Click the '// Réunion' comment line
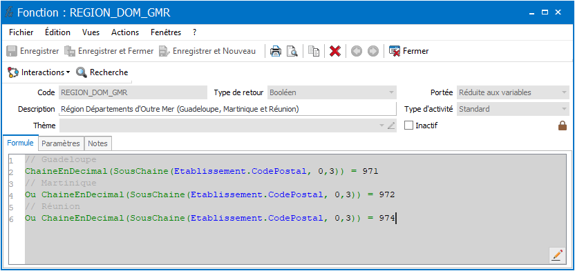The image size is (575, 271). [x=53, y=206]
